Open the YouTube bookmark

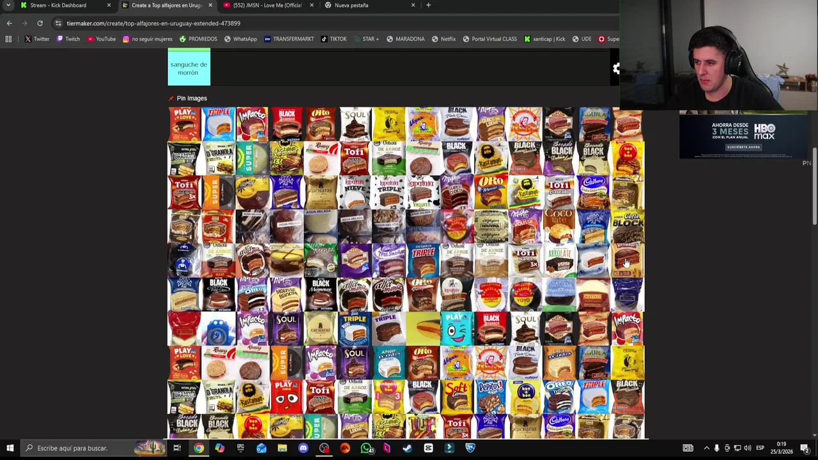point(102,39)
